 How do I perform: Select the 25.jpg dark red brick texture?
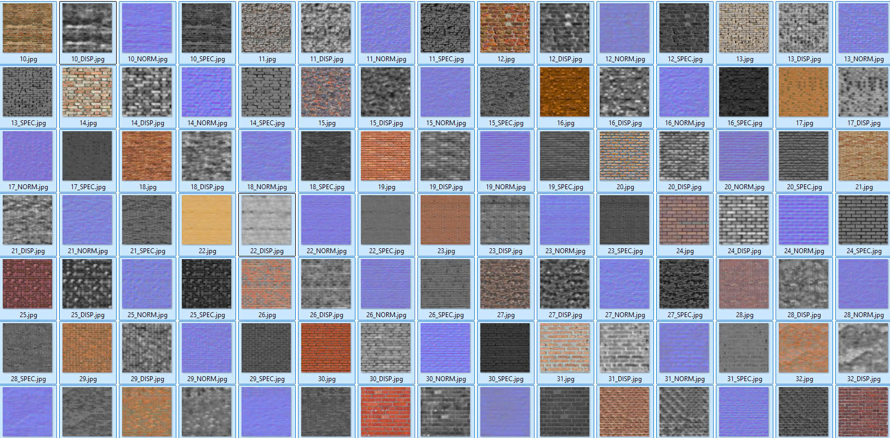(28, 284)
